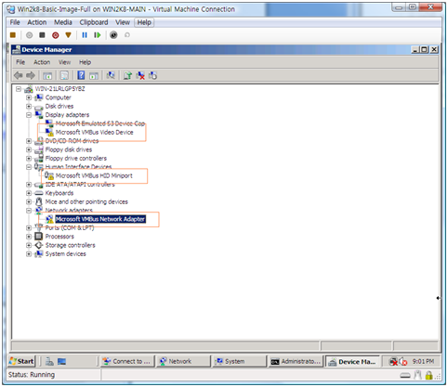
Task: Select Microsoft VMBus HID Miniport
Action: 94,175
